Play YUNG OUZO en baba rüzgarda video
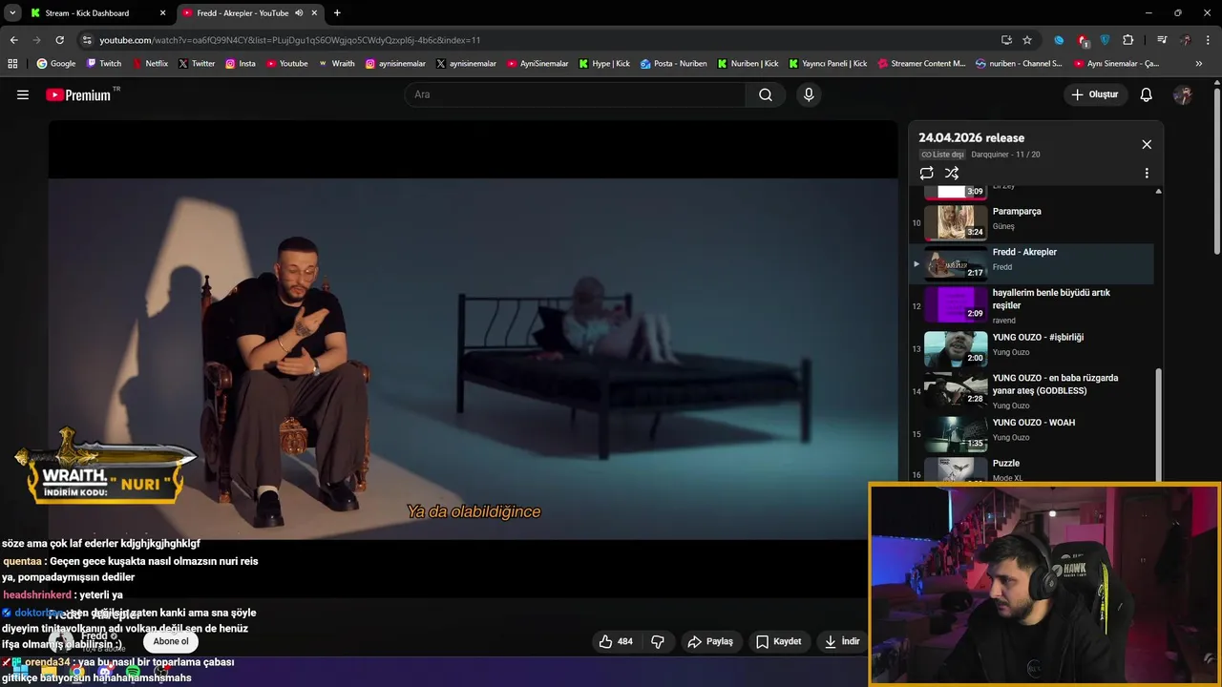Viewport: 1222px width, 687px height. [1031, 390]
